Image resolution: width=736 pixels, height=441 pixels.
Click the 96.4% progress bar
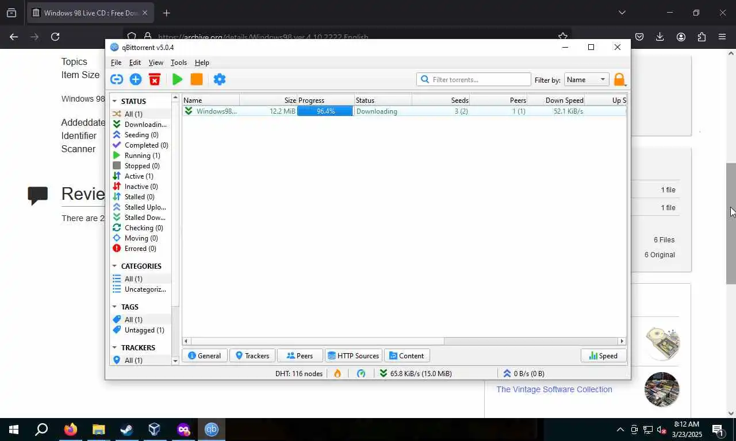point(325,111)
